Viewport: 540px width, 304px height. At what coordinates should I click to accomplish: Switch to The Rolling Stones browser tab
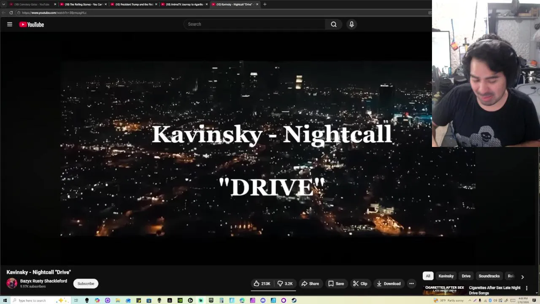(x=83, y=4)
